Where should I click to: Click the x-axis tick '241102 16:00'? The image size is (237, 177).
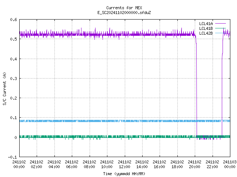[x=159, y=164]
